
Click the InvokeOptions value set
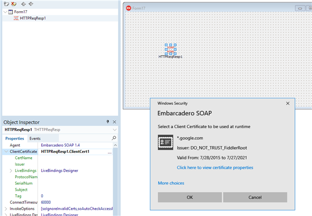point(77,209)
